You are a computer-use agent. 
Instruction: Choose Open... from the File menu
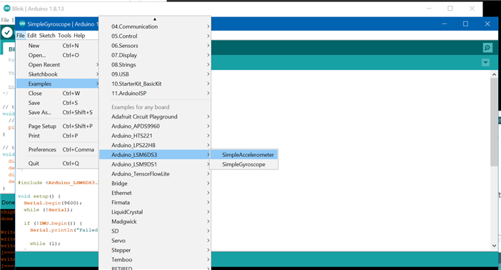tap(58, 55)
